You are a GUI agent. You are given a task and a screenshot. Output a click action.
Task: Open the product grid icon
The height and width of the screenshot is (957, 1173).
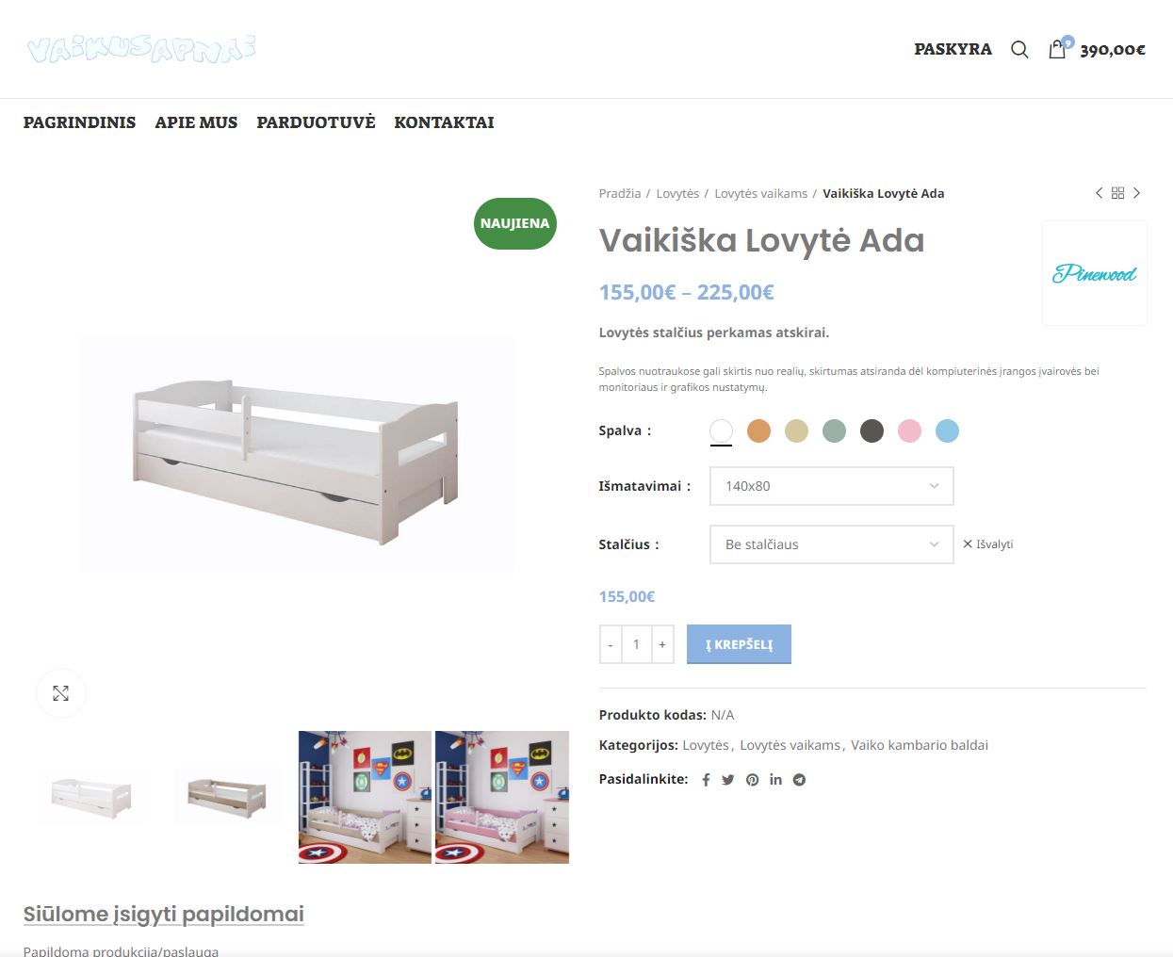tap(1117, 193)
